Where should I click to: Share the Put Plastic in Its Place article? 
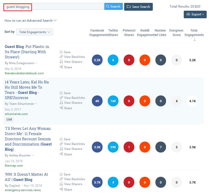coord(66,67)
